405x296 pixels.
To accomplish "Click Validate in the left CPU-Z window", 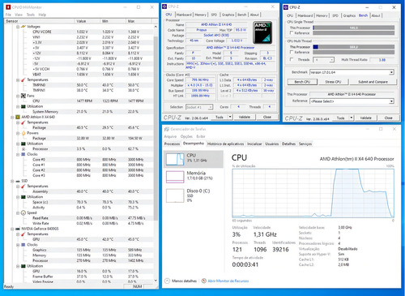I will click(x=245, y=117).
